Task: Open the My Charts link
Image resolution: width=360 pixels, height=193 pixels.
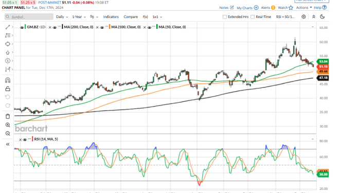Action: [244, 8]
